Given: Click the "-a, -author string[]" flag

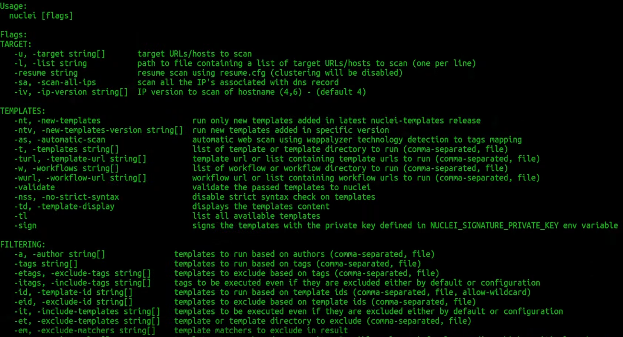Looking at the screenshot, I should tap(59, 254).
